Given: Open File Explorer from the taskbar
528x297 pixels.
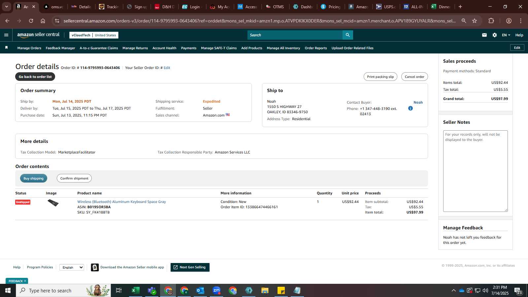Looking at the screenshot, I should [x=265, y=290].
